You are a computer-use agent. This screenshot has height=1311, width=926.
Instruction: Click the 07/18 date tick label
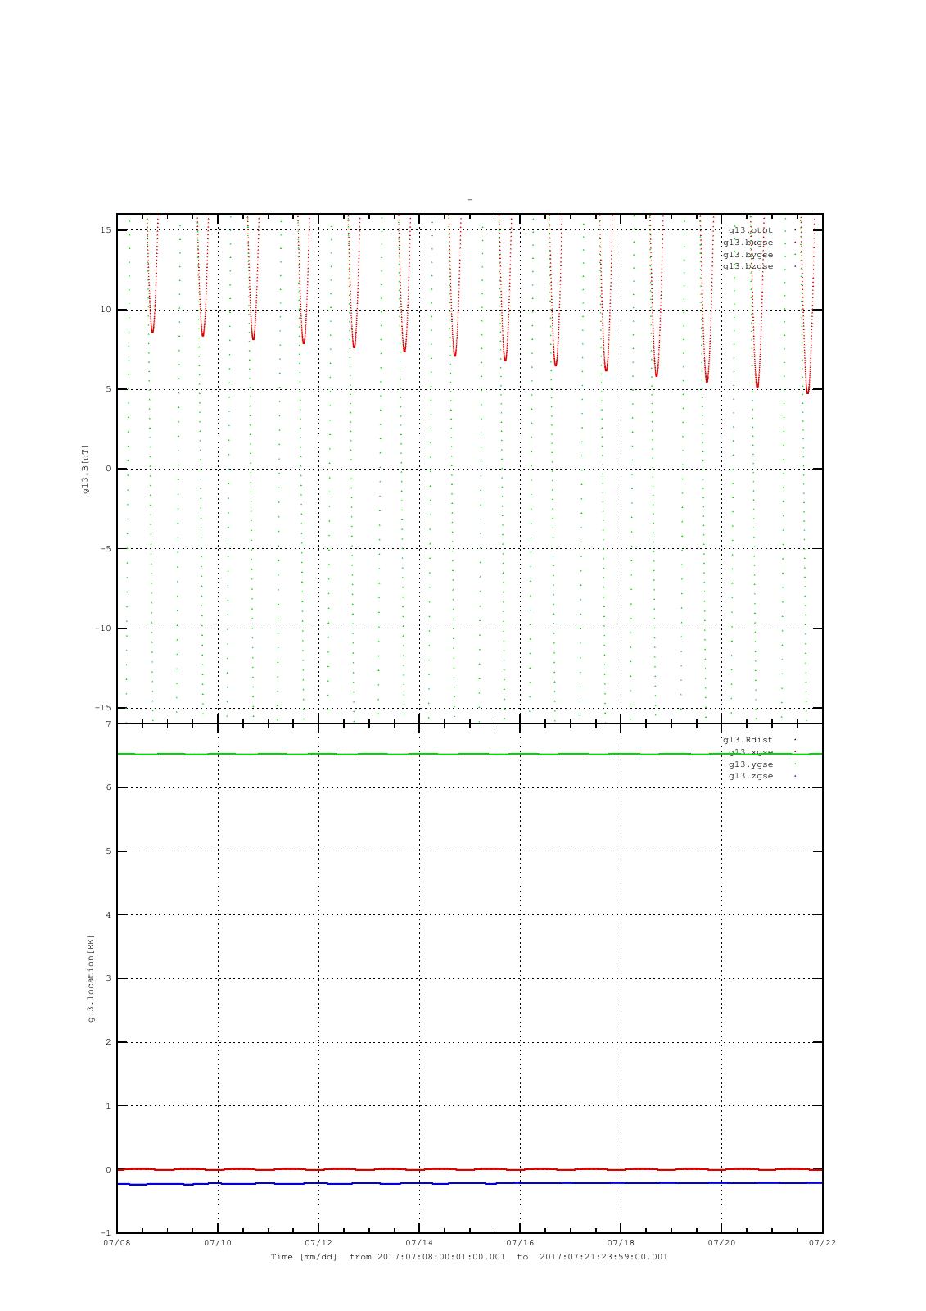click(x=621, y=1243)
